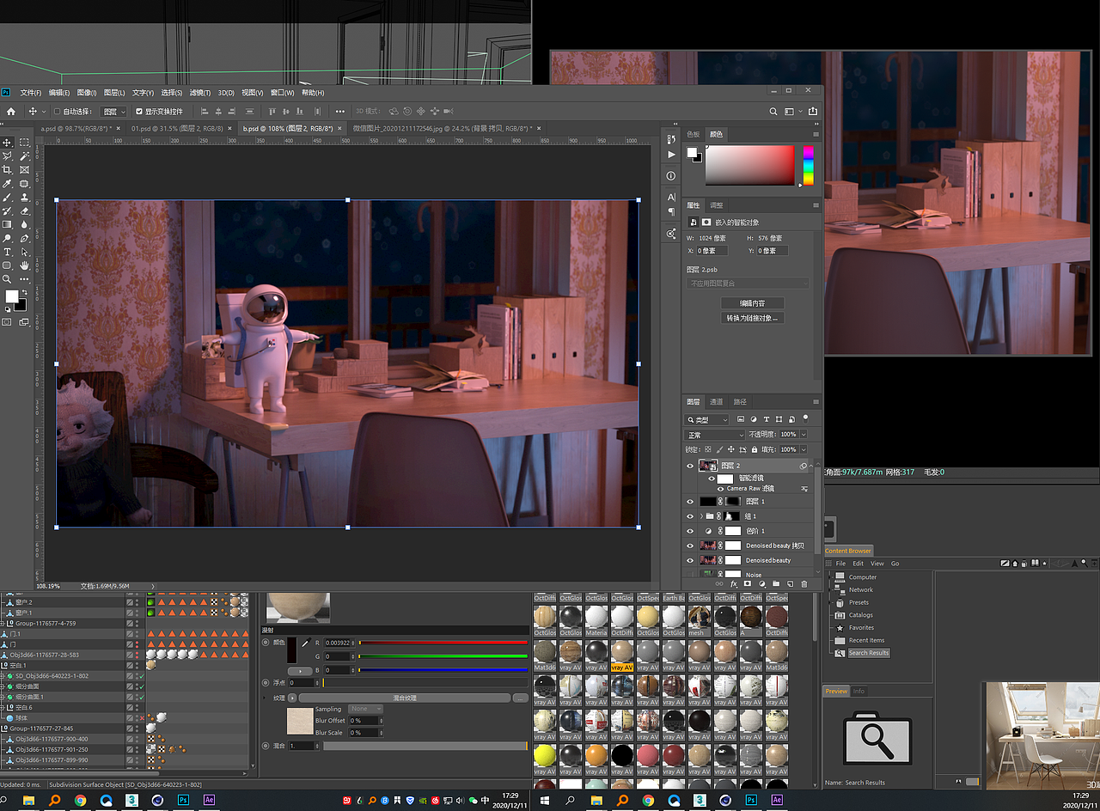
Task: Open the 图层 auto-select target dropdown
Action: pos(113,112)
